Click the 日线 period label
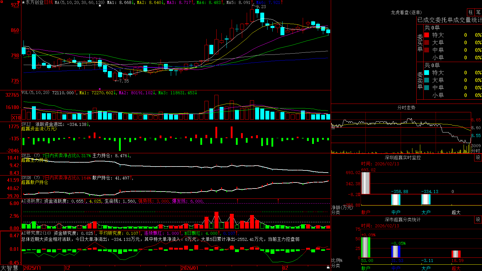 point(49,2)
